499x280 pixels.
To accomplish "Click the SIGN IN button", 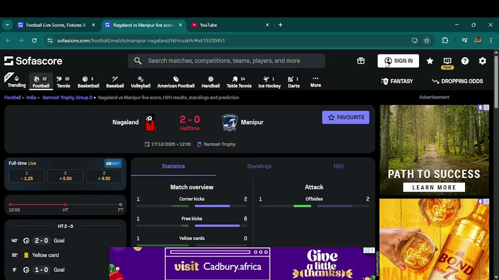I will (x=398, y=61).
